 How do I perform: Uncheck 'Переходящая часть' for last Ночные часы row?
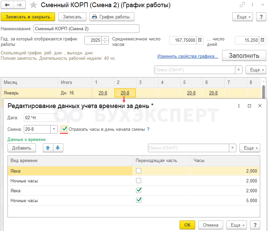point(138,200)
